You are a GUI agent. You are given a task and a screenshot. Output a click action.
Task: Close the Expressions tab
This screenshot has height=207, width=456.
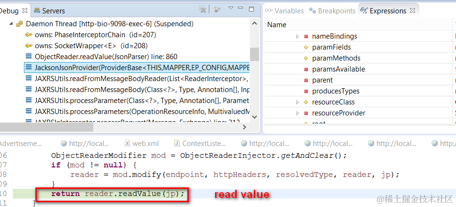[x=413, y=10]
